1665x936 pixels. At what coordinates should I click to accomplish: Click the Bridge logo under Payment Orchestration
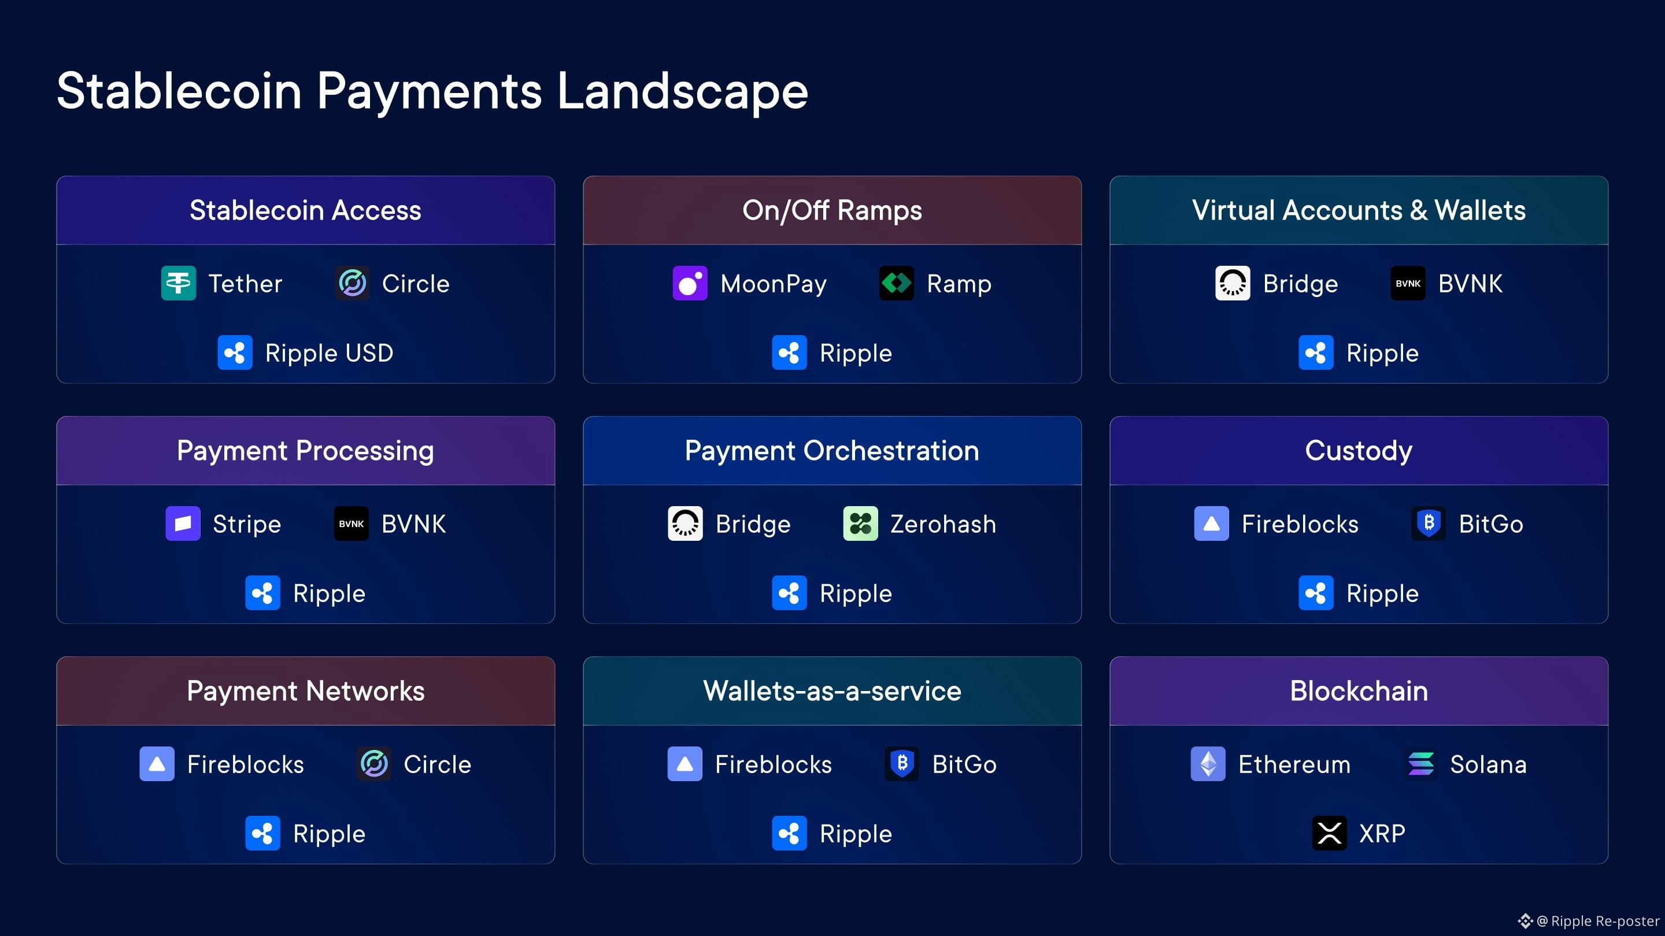(685, 523)
